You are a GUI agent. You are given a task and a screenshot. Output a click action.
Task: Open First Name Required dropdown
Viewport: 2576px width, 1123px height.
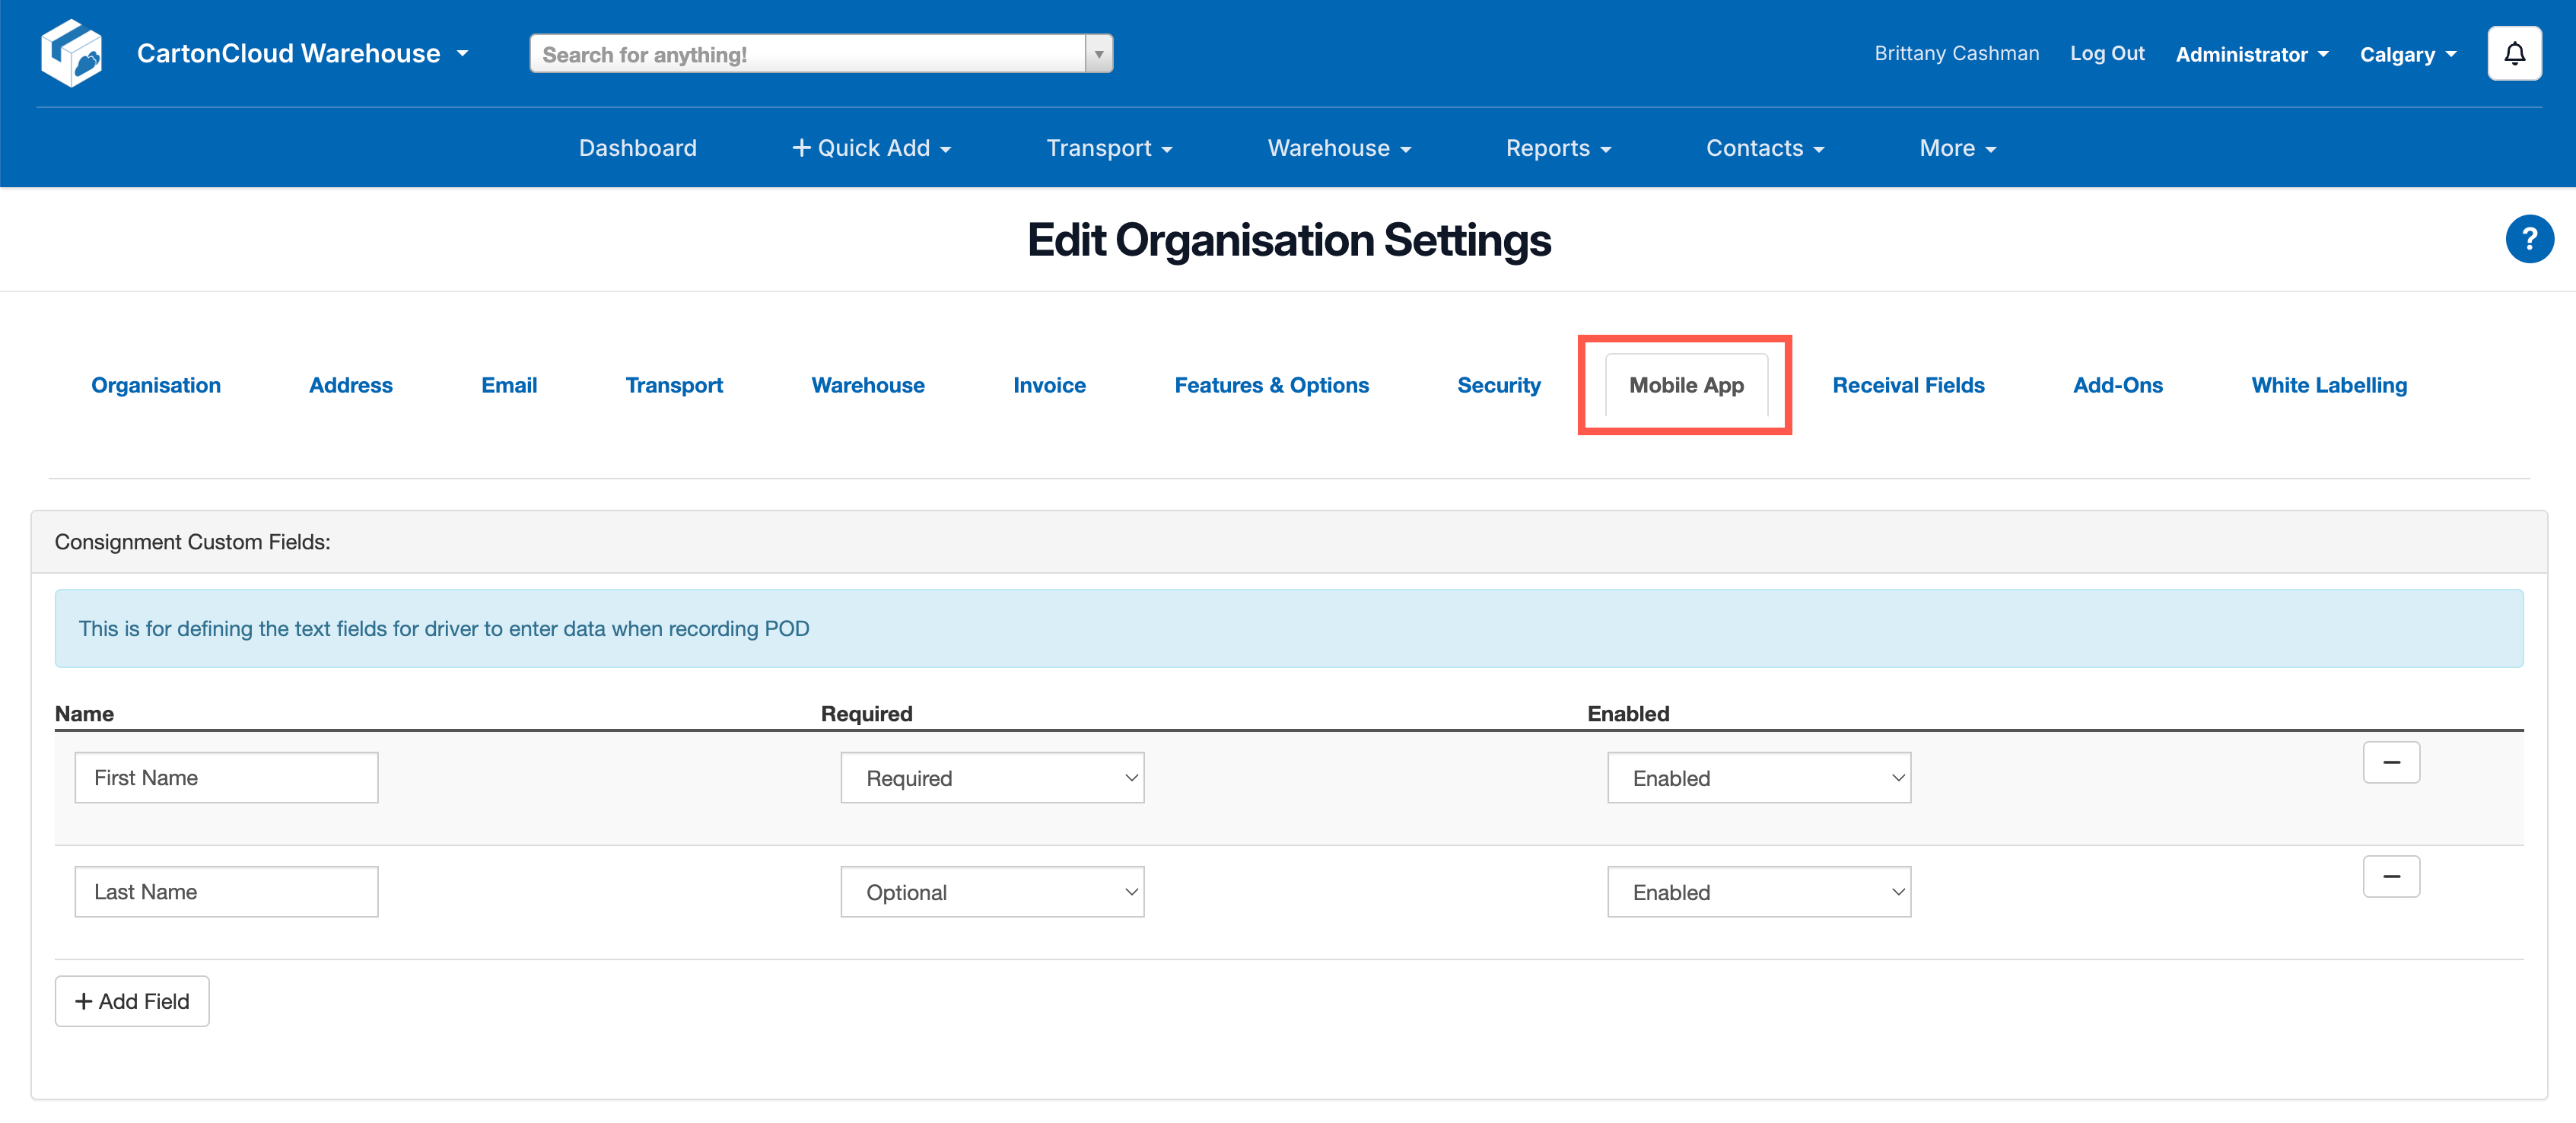(991, 778)
